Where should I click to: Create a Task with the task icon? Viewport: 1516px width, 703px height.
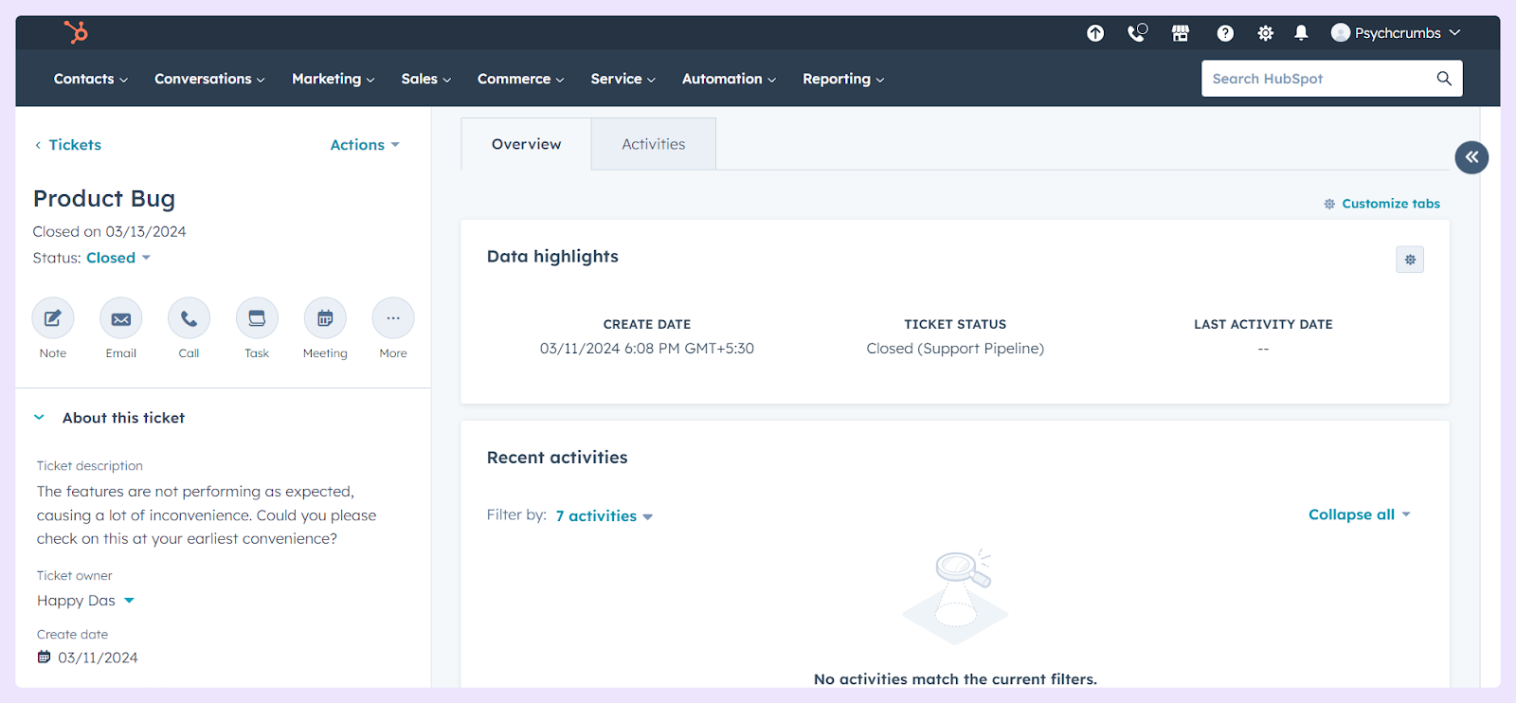pyautogui.click(x=257, y=318)
